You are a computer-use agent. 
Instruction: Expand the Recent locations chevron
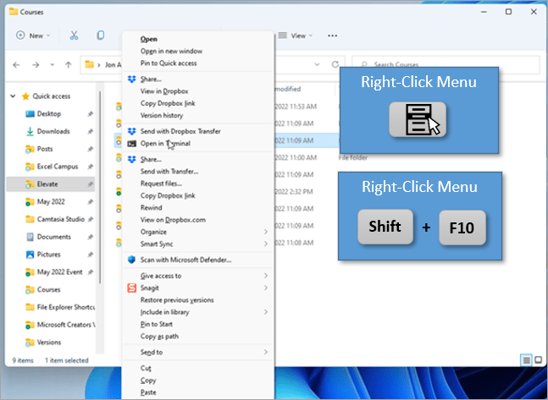[x=53, y=65]
